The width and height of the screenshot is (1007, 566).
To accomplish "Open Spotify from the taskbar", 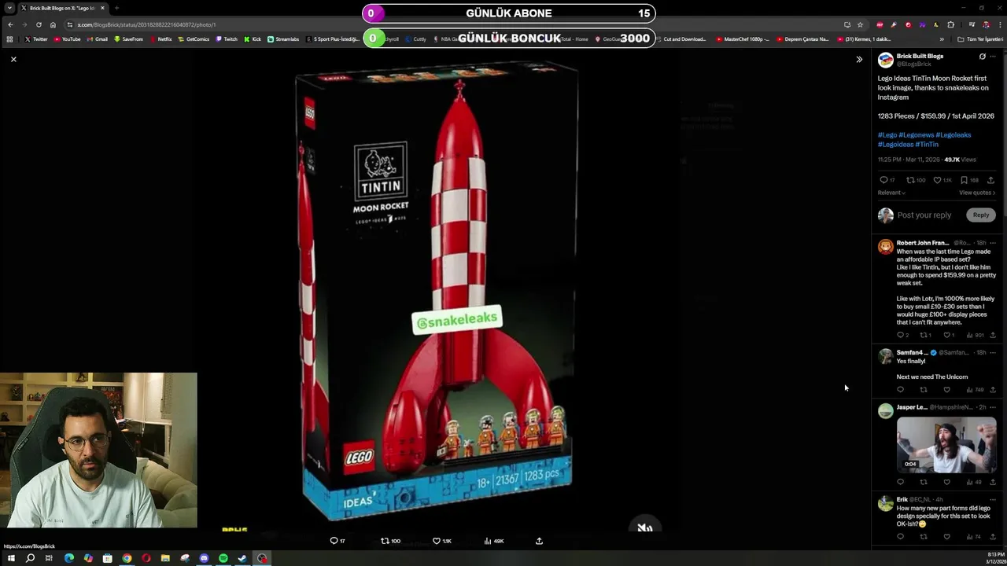I will (223, 558).
